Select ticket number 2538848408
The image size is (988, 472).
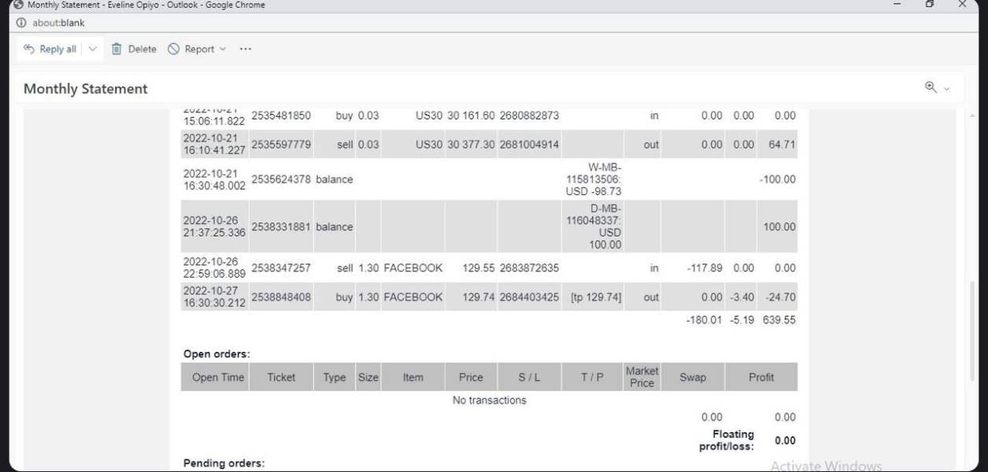(281, 297)
